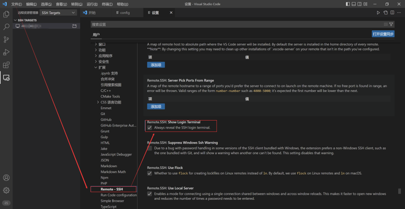Open the 选择(S) menu
The width and height of the screenshot is (405, 209).
point(46,4)
